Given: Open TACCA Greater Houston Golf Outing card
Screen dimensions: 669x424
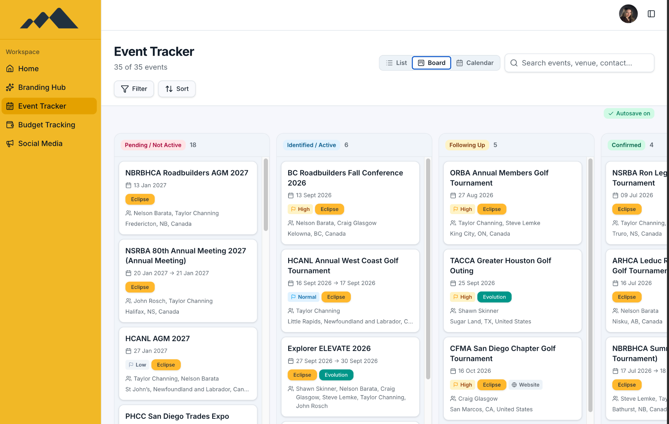Looking at the screenshot, I should coord(513,291).
